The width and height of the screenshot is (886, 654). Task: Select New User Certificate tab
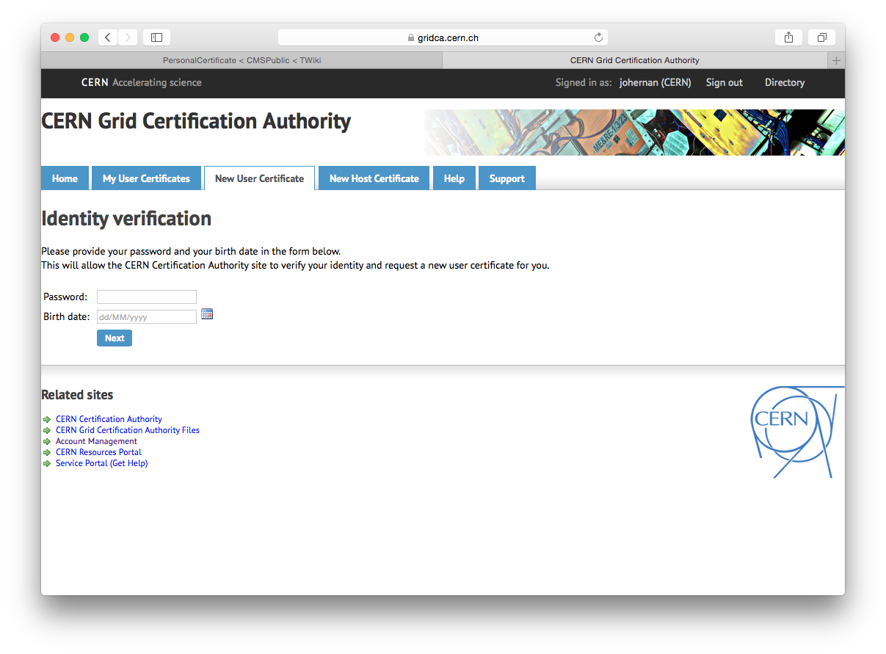259,178
